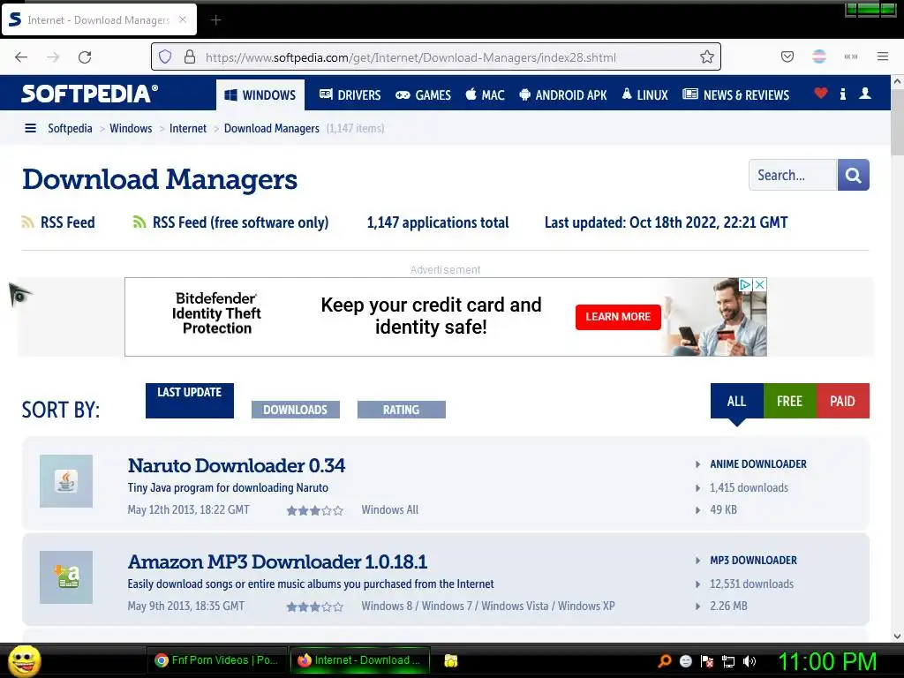Image resolution: width=904 pixels, height=678 pixels.
Task: Switch to the Mac section
Action: [x=485, y=95]
